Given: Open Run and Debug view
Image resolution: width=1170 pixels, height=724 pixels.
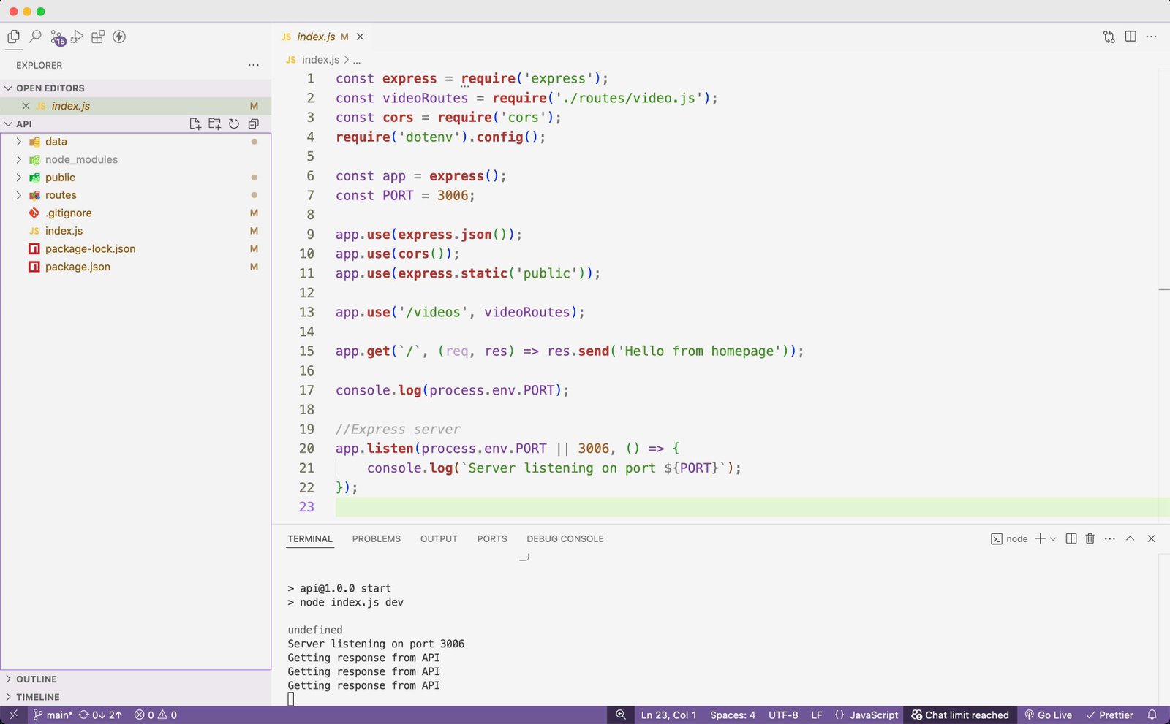Looking at the screenshot, I should click(77, 37).
